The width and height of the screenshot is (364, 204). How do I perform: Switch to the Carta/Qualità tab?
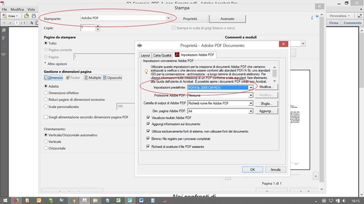pos(162,56)
